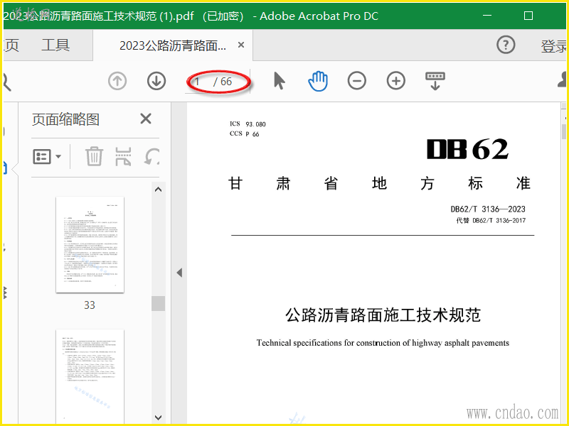Click the document title 公路沥青路面施工技术规范
569x426 pixels.
click(383, 315)
